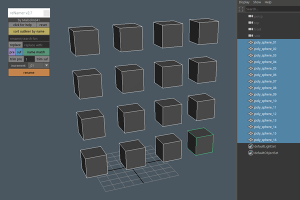Open the Show menu in outliner

tap(257, 2)
